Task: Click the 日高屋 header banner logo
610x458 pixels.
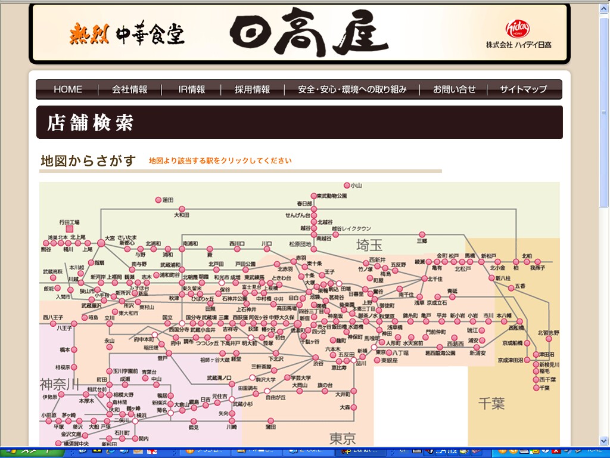Action: click(309, 32)
